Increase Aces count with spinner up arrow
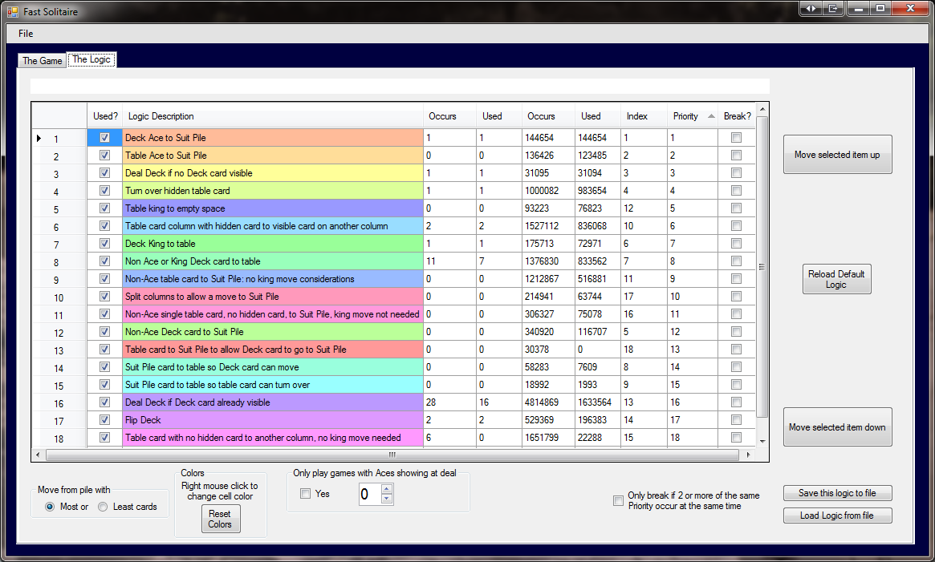The width and height of the screenshot is (935, 562). pyautogui.click(x=387, y=489)
